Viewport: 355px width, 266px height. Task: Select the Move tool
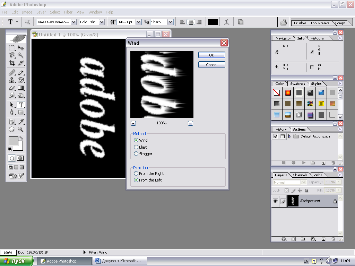[20, 48]
